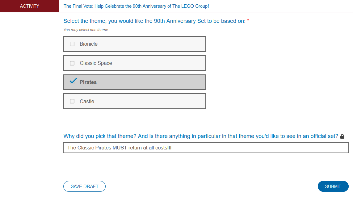Click the 'Why did you pick that theme' question
Viewport: 353px width, 201px height.
pos(201,136)
